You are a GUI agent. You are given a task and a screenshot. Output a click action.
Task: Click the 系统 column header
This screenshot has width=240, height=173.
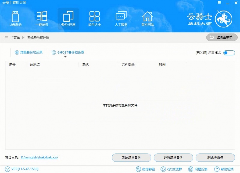pyautogui.click(x=85, y=65)
